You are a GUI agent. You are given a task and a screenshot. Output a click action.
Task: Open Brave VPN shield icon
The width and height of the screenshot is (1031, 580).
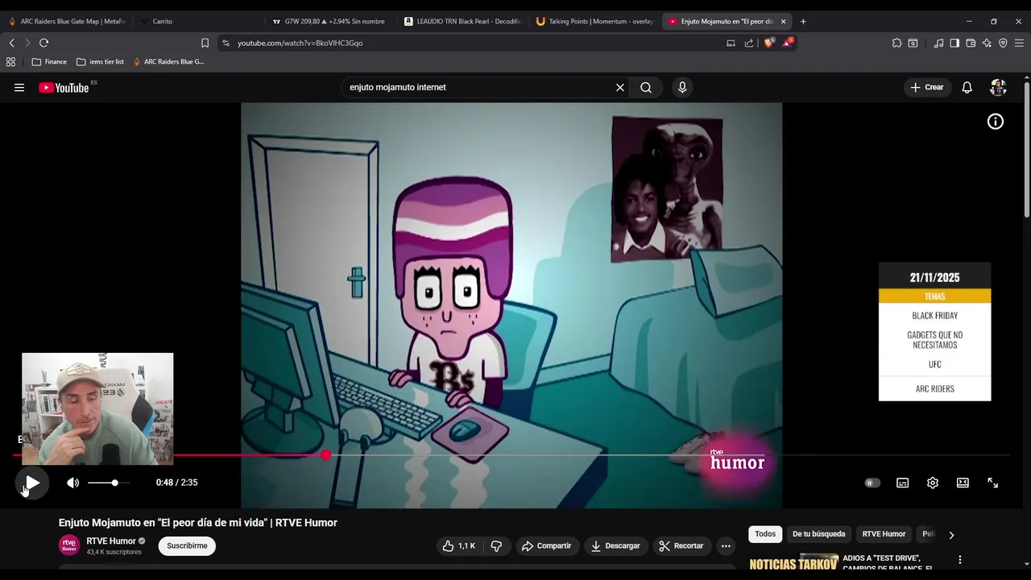click(1003, 43)
